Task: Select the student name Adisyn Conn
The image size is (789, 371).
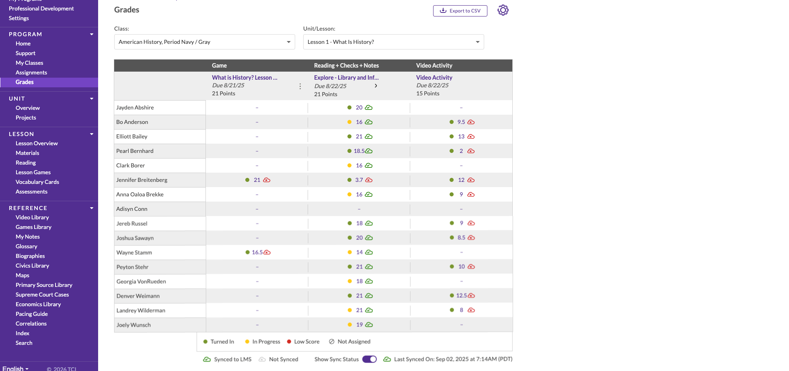Action: (x=132, y=209)
